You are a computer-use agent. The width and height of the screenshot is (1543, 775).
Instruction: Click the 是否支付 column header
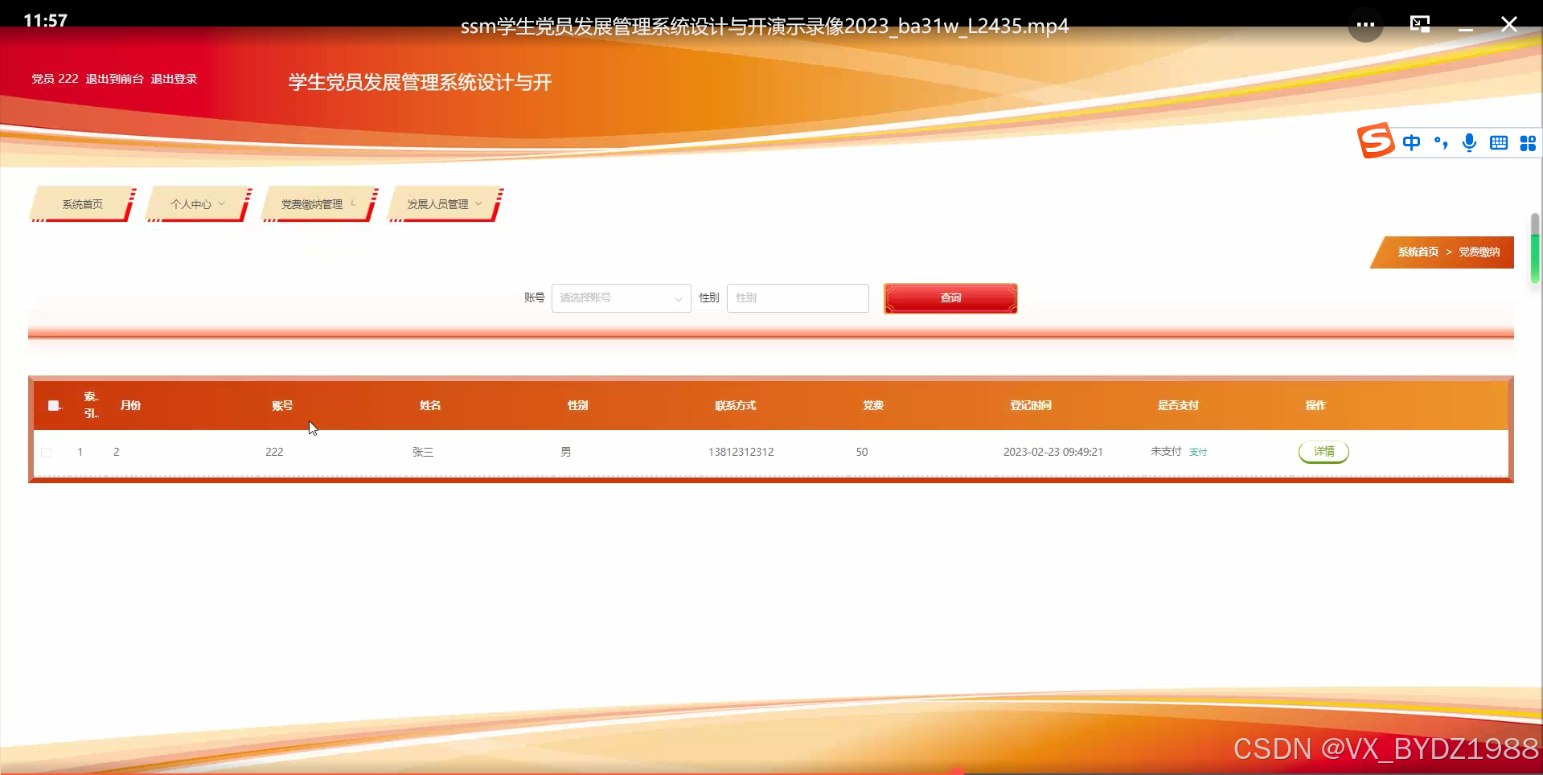coord(1178,406)
